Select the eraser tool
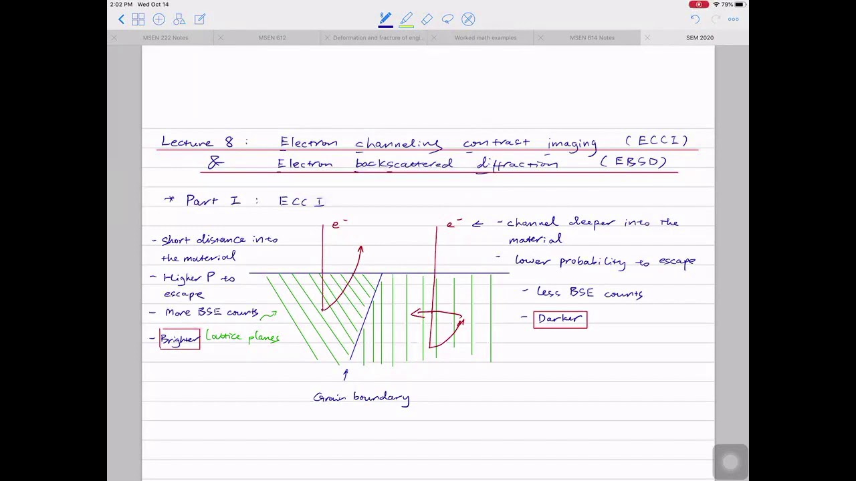856x481 pixels. click(x=427, y=19)
